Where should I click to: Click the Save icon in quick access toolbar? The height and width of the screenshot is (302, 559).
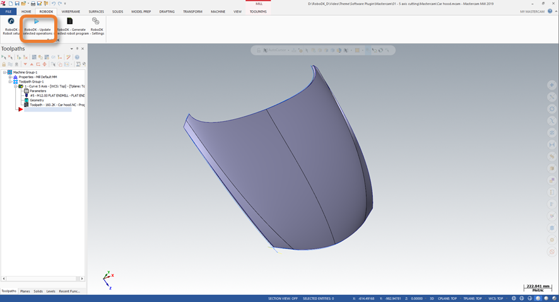(x=18, y=4)
